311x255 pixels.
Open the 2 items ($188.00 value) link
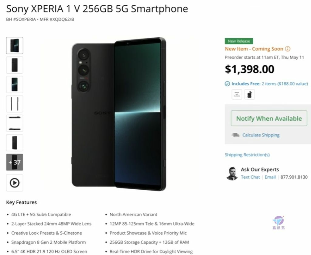285,84
